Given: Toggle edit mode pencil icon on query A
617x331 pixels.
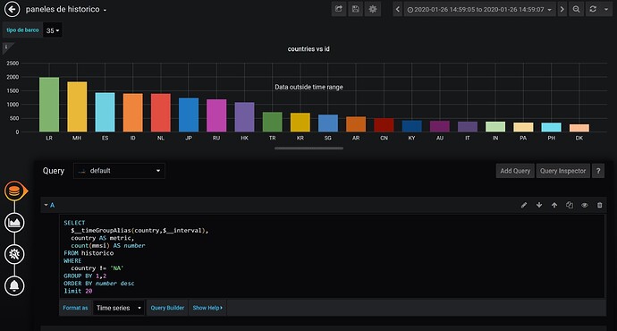Looking at the screenshot, I should tap(524, 205).
